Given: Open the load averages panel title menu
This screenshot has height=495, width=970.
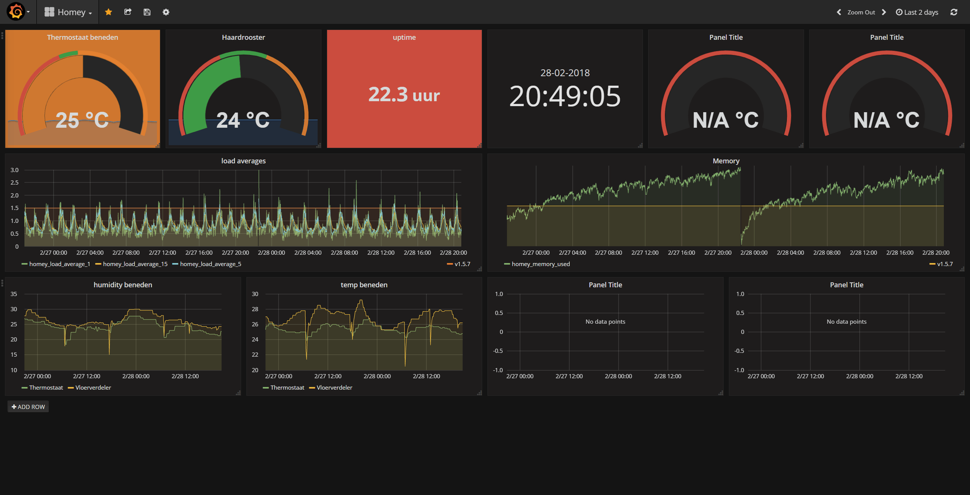Looking at the screenshot, I should (243, 161).
